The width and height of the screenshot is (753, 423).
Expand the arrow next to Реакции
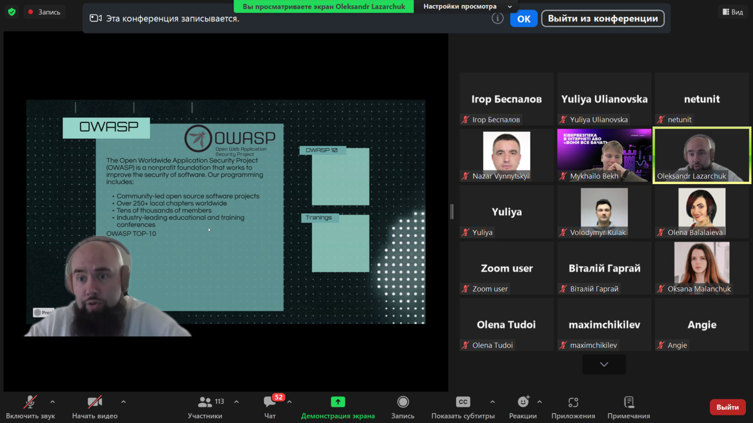click(x=540, y=402)
